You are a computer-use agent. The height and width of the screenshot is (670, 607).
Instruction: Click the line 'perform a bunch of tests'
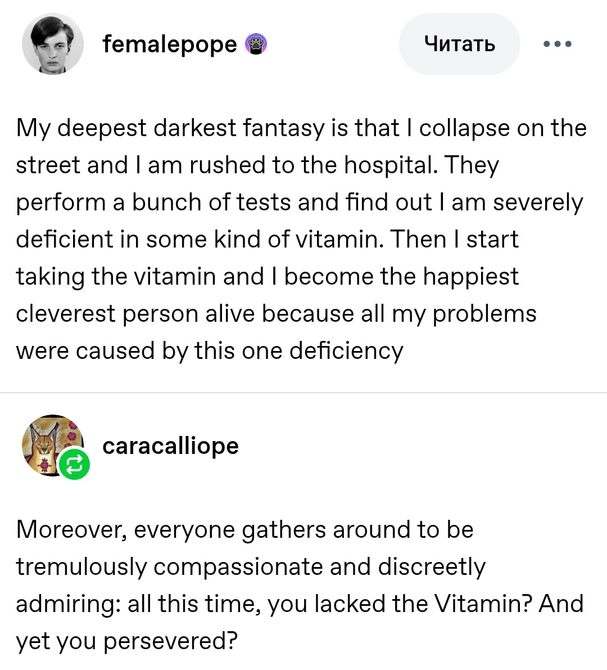coord(299,203)
